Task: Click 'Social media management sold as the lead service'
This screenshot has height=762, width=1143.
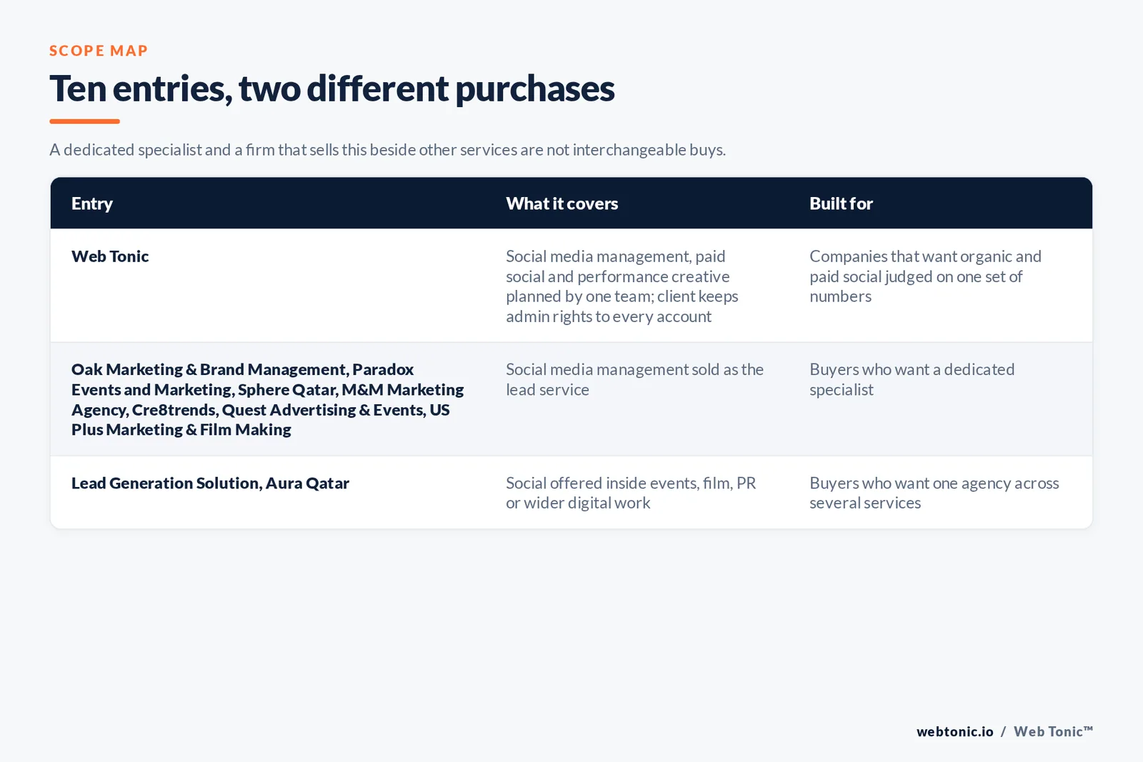Action: [634, 379]
